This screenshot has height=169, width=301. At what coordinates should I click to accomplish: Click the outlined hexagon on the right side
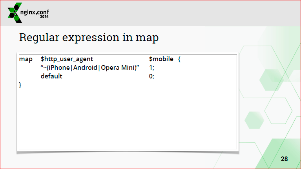tap(278, 111)
